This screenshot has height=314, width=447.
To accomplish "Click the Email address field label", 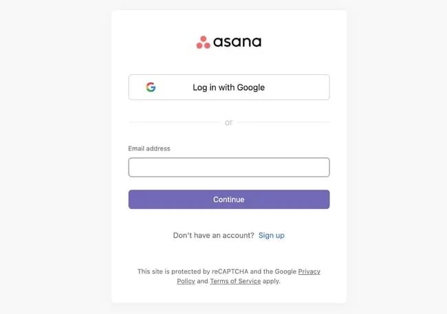I will click(x=149, y=148).
